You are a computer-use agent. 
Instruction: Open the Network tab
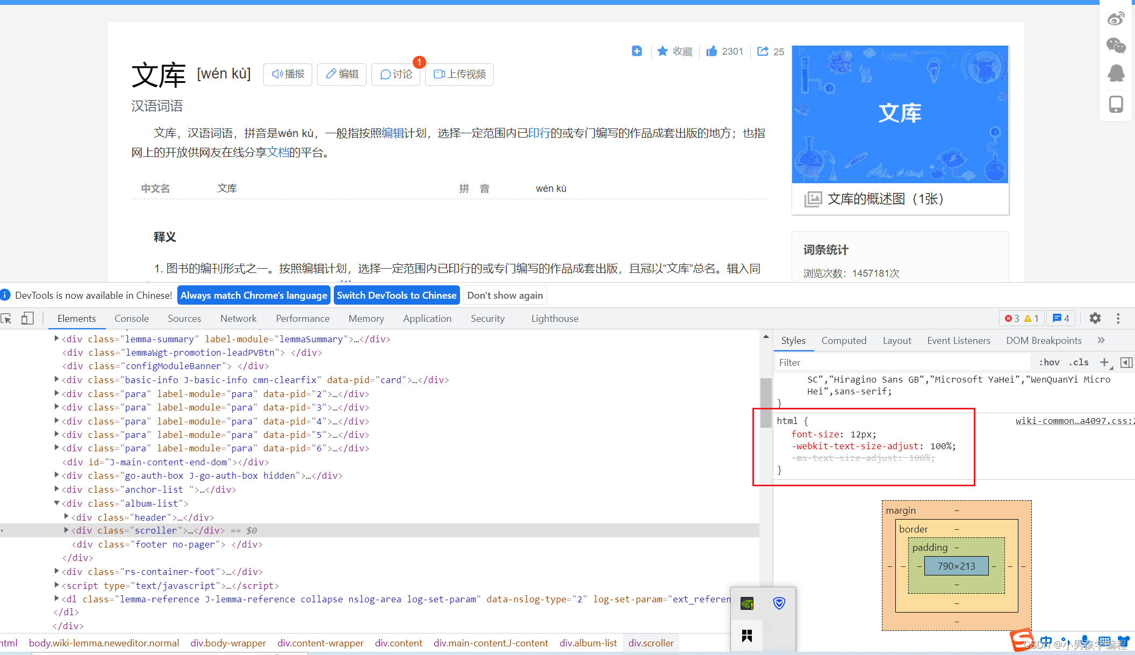point(239,318)
